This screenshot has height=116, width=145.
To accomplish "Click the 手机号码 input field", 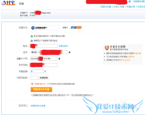I will pyautogui.click(x=44, y=65).
